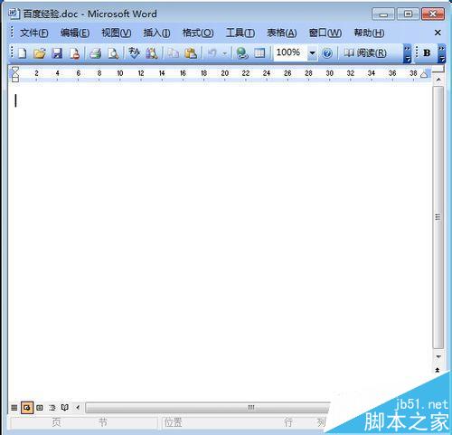The image size is (452, 435).
Task: Paste clipboard contents via toolbar icon
Action: coord(191,53)
